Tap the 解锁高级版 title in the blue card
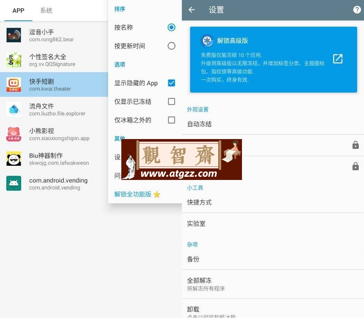This screenshot has width=364, height=319. (x=232, y=41)
